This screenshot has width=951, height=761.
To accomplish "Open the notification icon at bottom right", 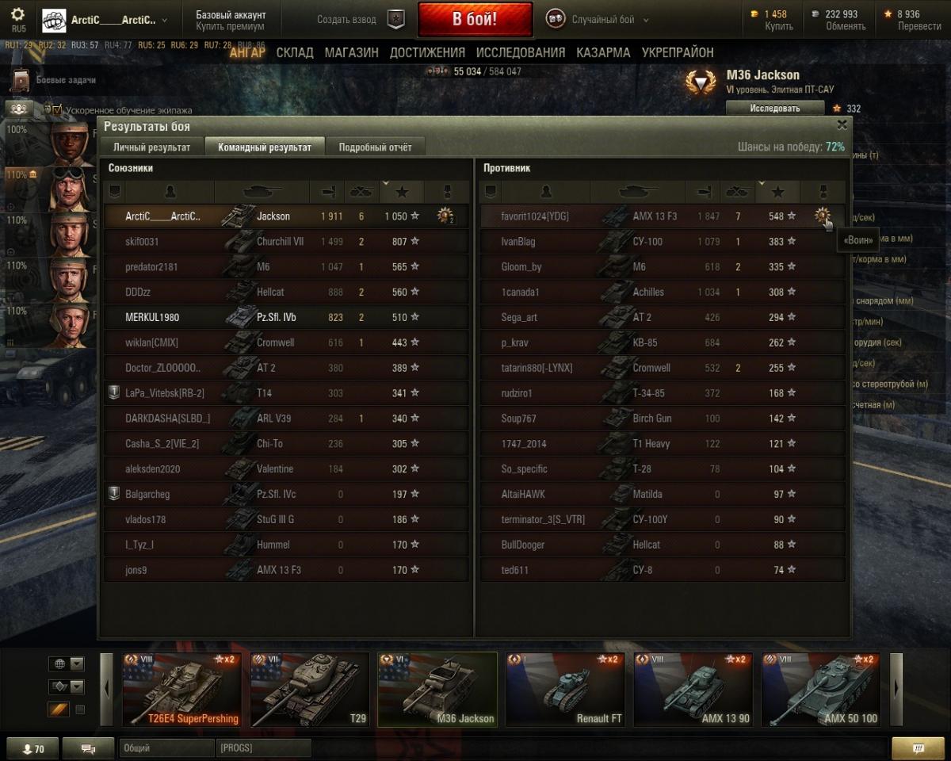I will (918, 748).
